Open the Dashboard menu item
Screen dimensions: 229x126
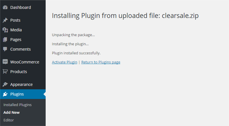click(21, 7)
